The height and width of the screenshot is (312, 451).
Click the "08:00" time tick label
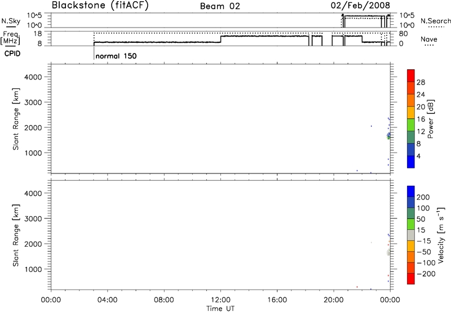pyautogui.click(x=164, y=300)
